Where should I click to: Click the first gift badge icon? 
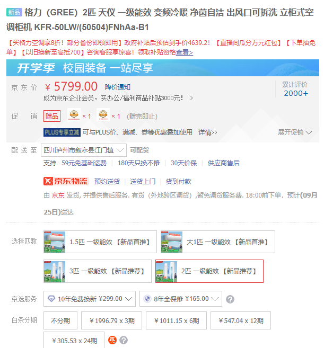pos(74,115)
